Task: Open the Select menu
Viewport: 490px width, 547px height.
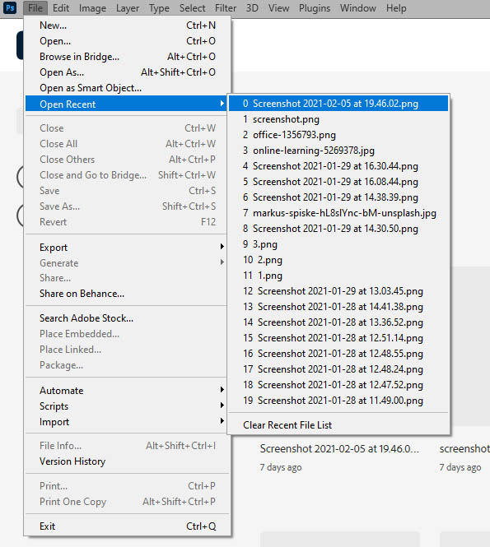Action: pyautogui.click(x=192, y=8)
